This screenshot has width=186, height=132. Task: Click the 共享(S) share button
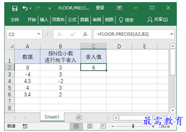point(157,20)
